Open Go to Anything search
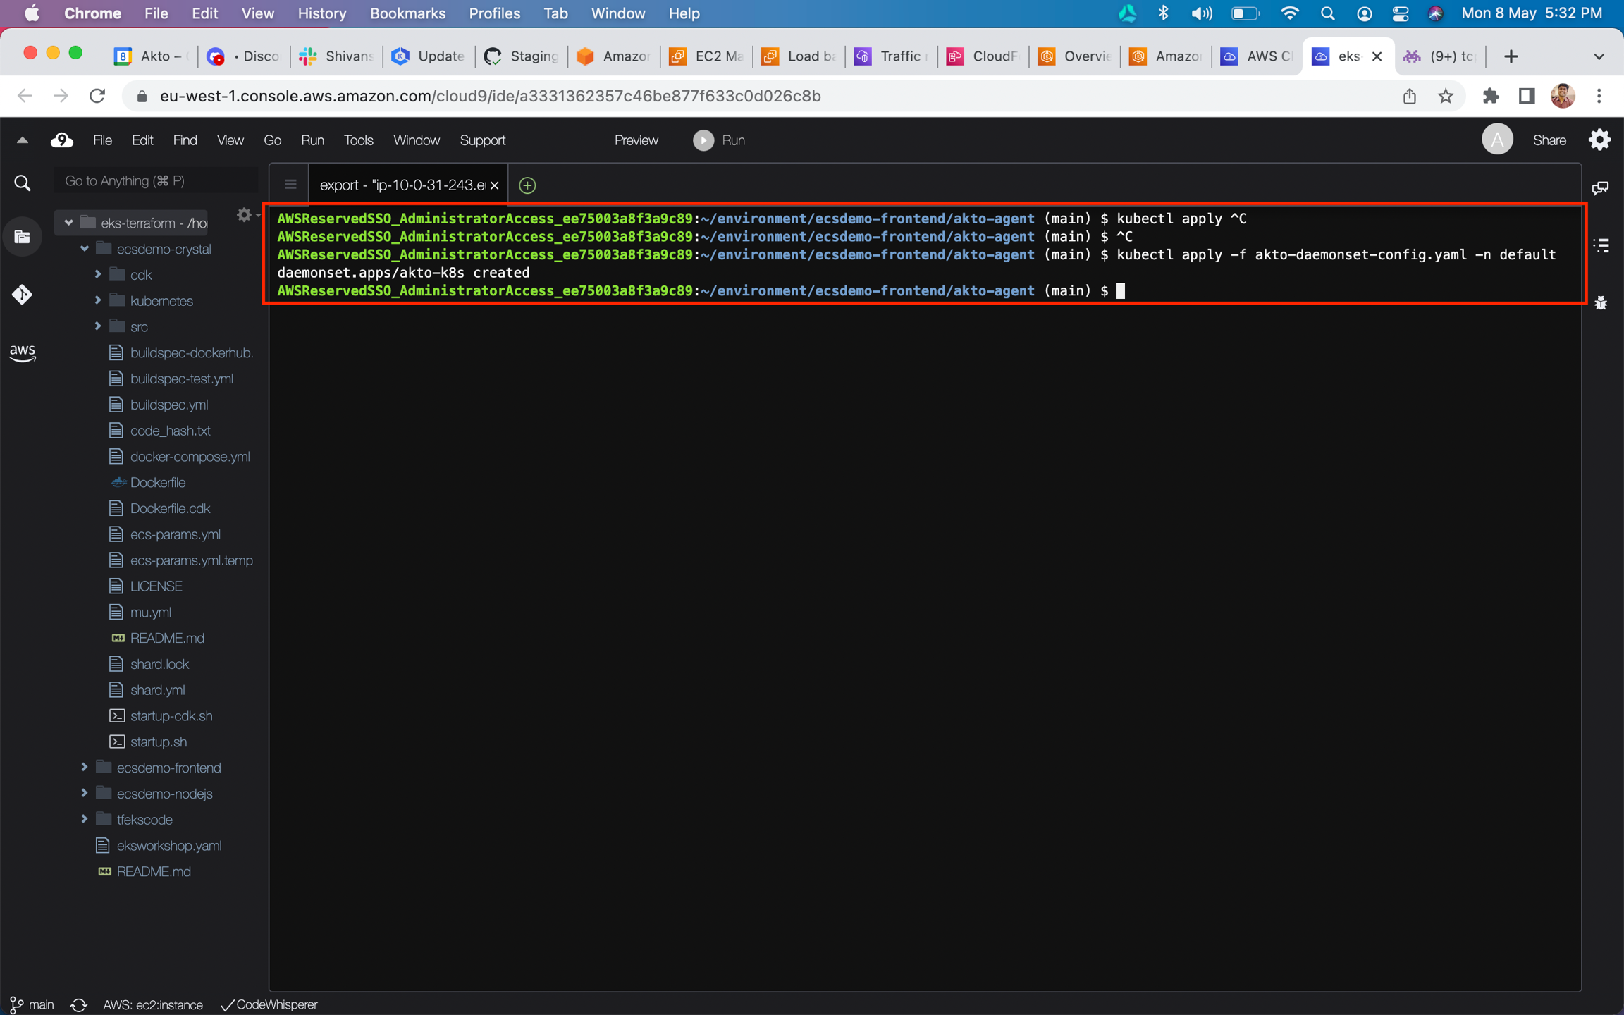 tap(155, 180)
